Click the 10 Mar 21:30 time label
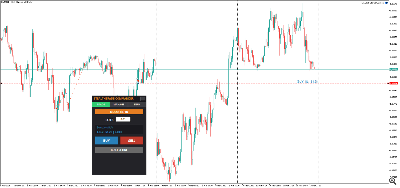400x188 pixels. (x=315, y=186)
